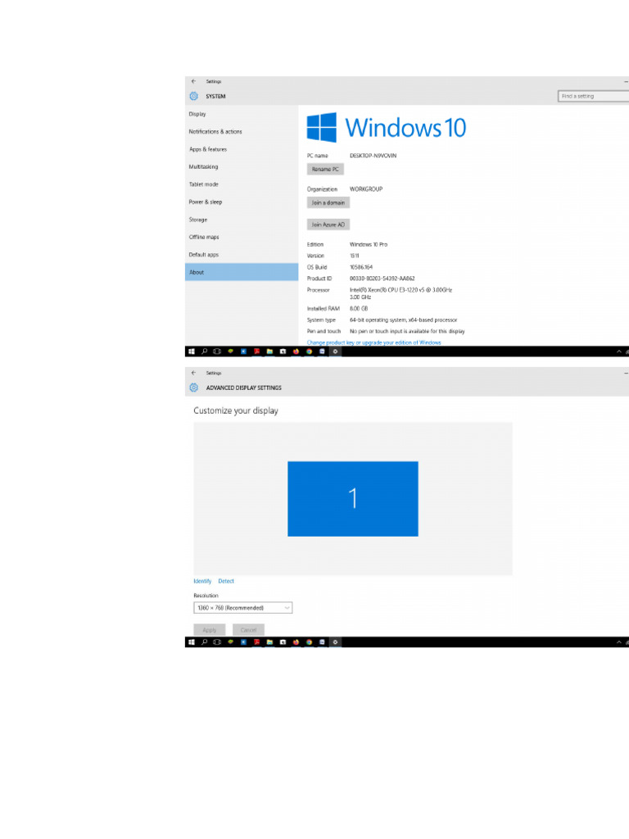Viewport: 629px width, 839px height.
Task: Launch Adobe Reader from the taskbar under Advanced display settings
Action: click(256, 642)
